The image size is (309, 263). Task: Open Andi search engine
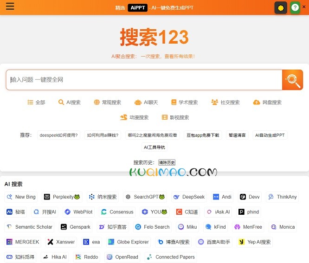222,197
